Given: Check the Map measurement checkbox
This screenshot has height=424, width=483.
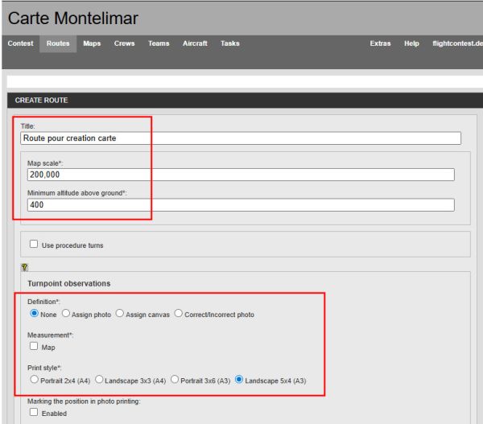Looking at the screenshot, I should pyautogui.click(x=34, y=347).
